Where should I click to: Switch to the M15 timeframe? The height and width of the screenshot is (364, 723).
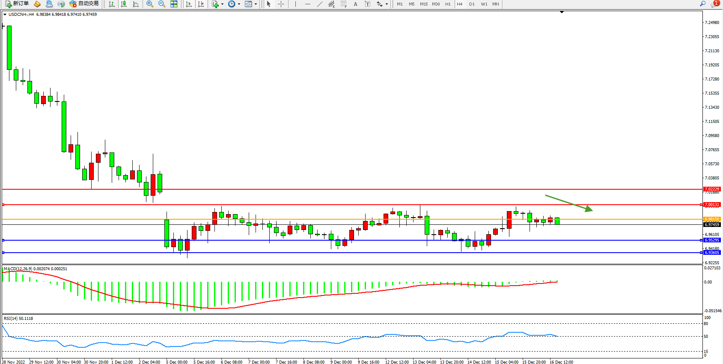[x=423, y=4]
